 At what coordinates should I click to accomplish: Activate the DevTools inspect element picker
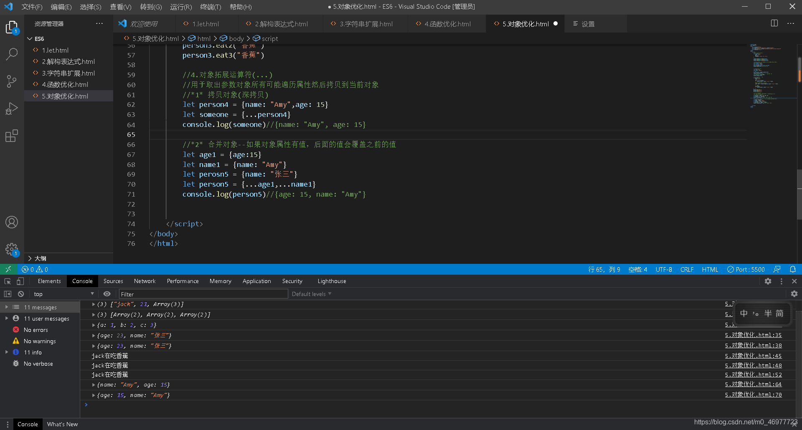click(x=8, y=281)
